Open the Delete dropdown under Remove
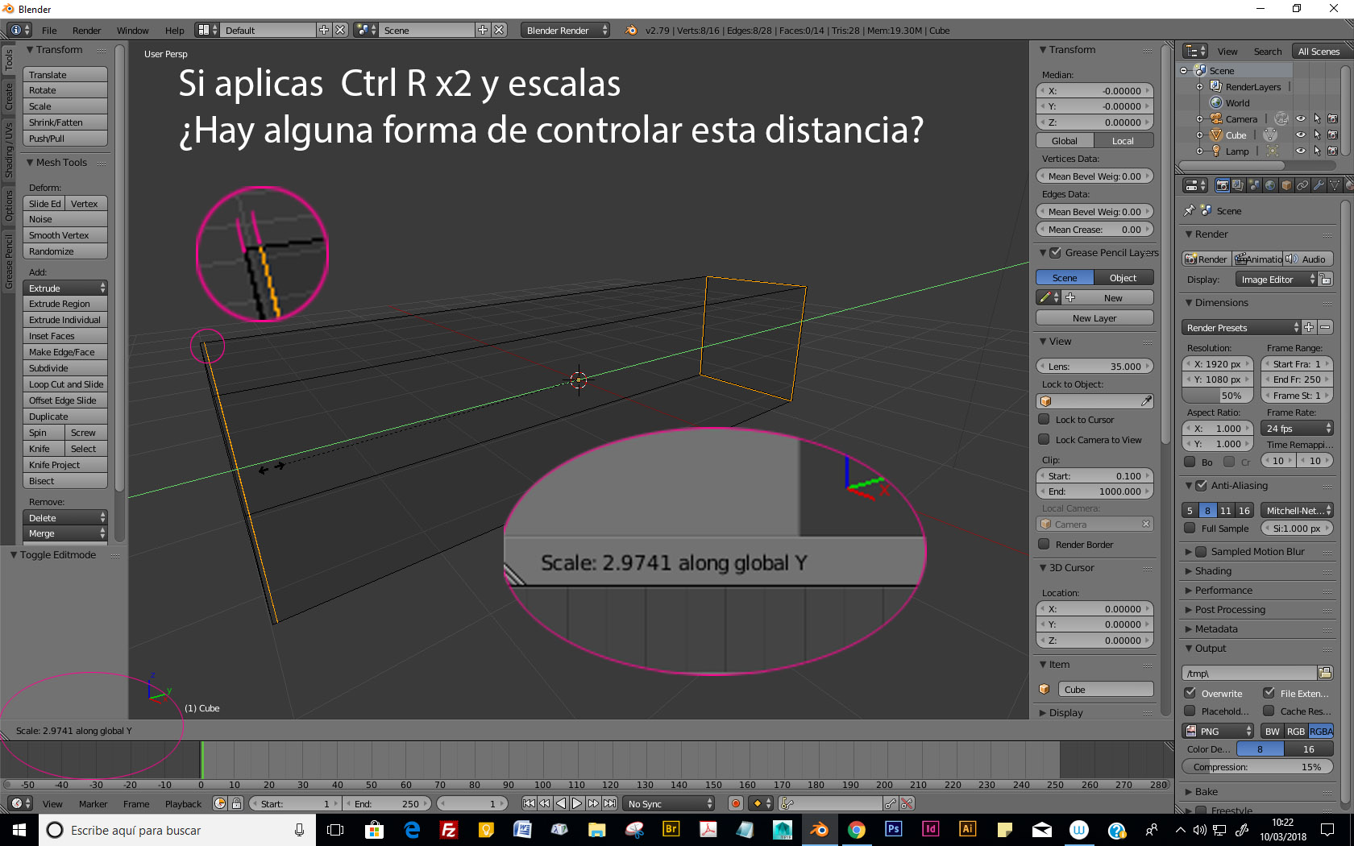Viewport: 1354px width, 846px height. [65, 517]
